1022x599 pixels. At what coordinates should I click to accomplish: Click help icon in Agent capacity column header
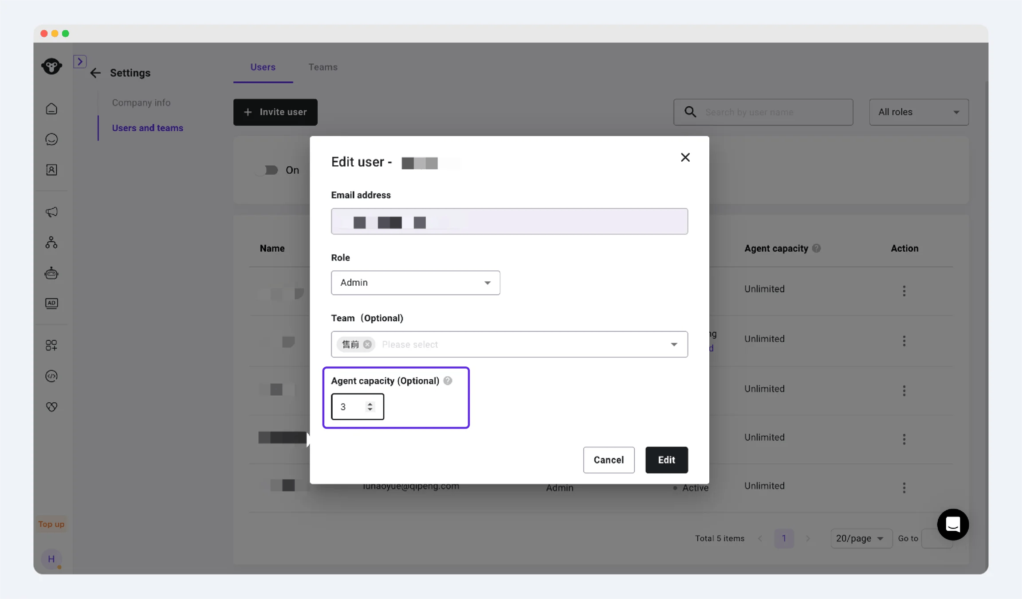point(816,248)
